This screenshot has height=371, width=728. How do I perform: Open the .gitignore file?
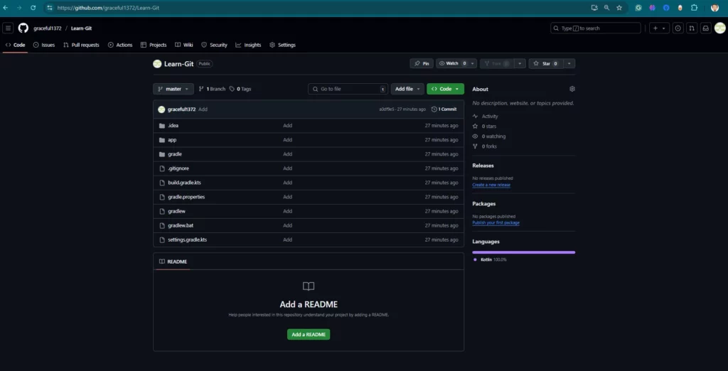click(178, 168)
